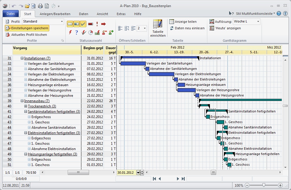Click the Anzeige teilen icon
The height and width of the screenshot is (190, 291).
tap(171, 22)
